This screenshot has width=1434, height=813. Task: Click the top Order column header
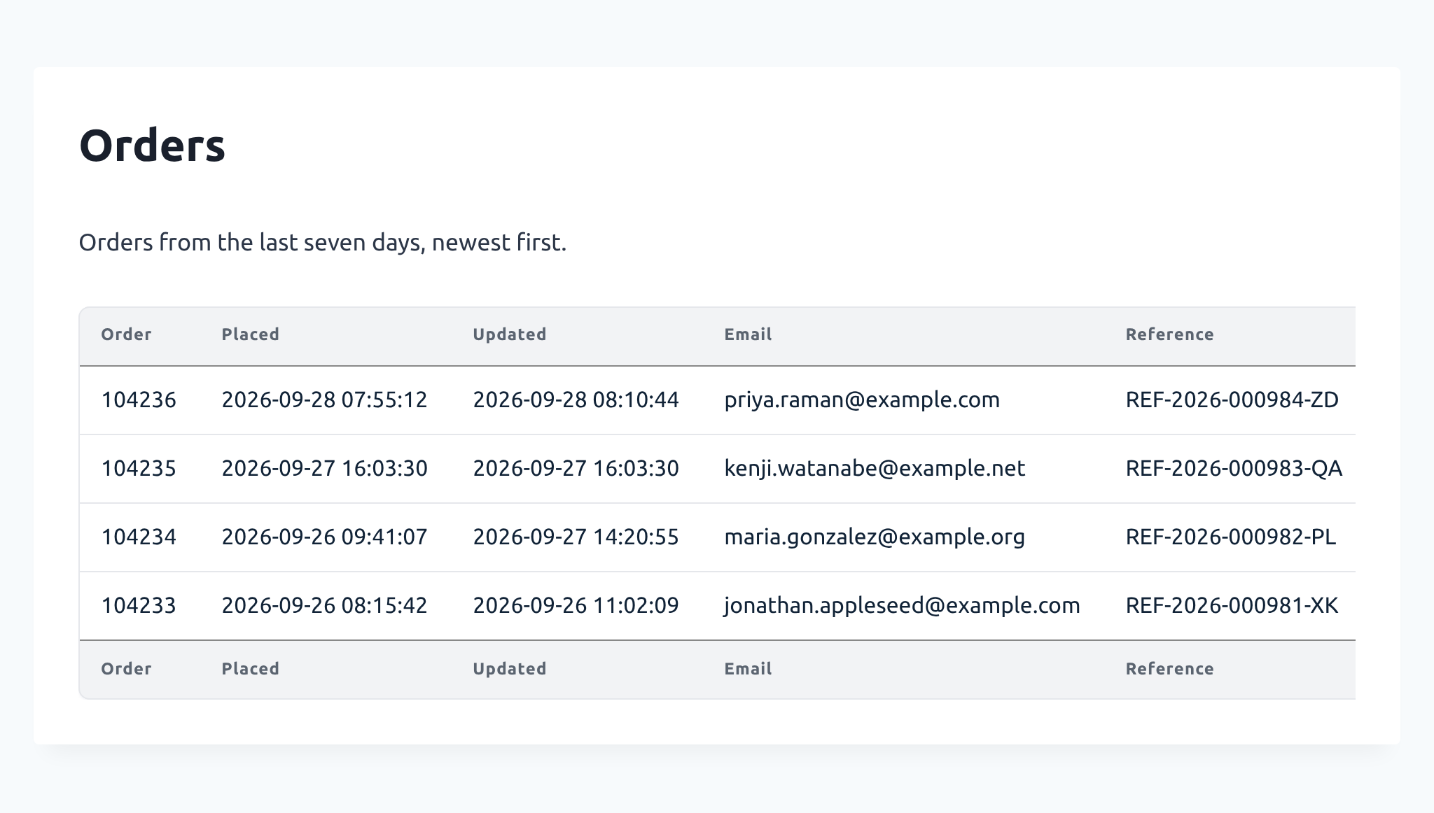point(126,334)
